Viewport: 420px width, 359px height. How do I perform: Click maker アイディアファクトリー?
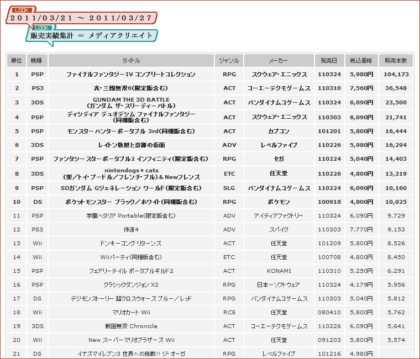coord(279,216)
